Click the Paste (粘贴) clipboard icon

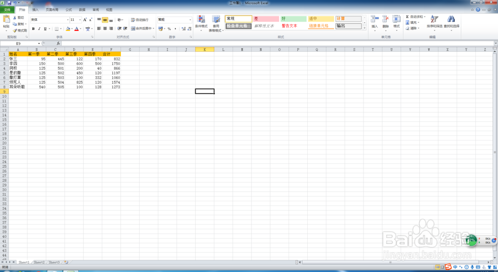[x=6, y=20]
